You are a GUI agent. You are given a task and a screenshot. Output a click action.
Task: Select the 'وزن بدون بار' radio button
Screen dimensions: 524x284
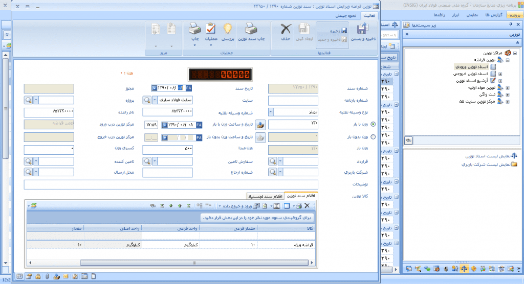tap(373, 137)
